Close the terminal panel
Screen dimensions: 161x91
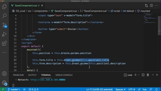pyautogui.click(x=157, y=75)
